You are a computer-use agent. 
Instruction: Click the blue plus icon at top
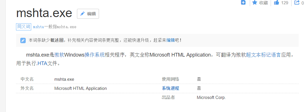pyautogui.click(x=243, y=2)
